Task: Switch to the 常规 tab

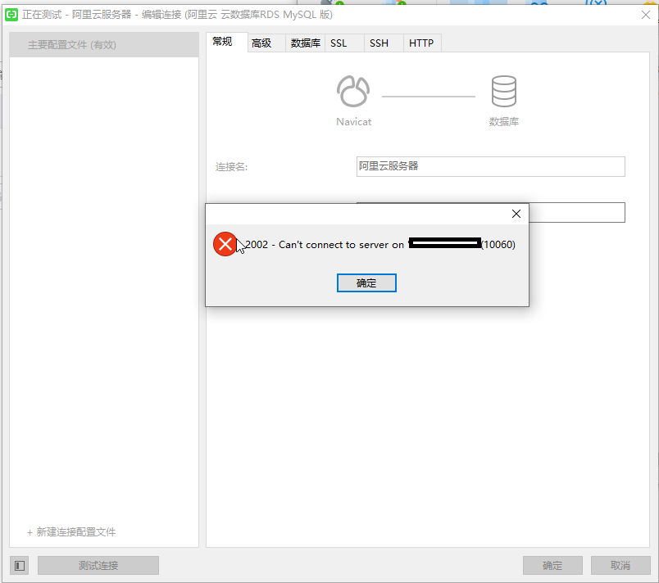Action: (226, 42)
